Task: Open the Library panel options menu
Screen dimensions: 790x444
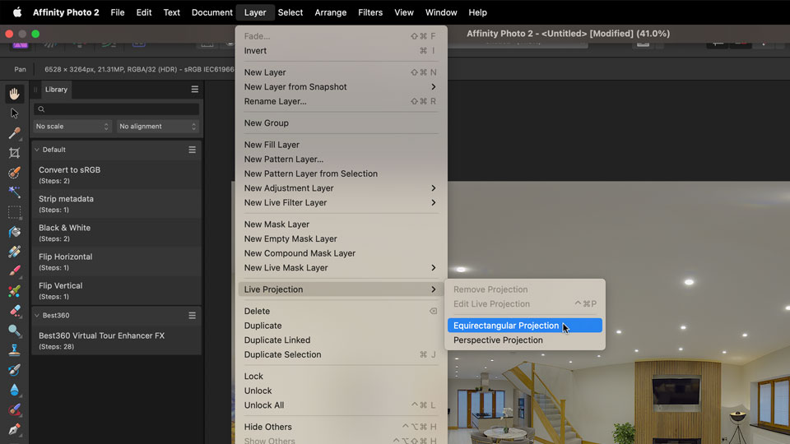Action: tap(194, 89)
